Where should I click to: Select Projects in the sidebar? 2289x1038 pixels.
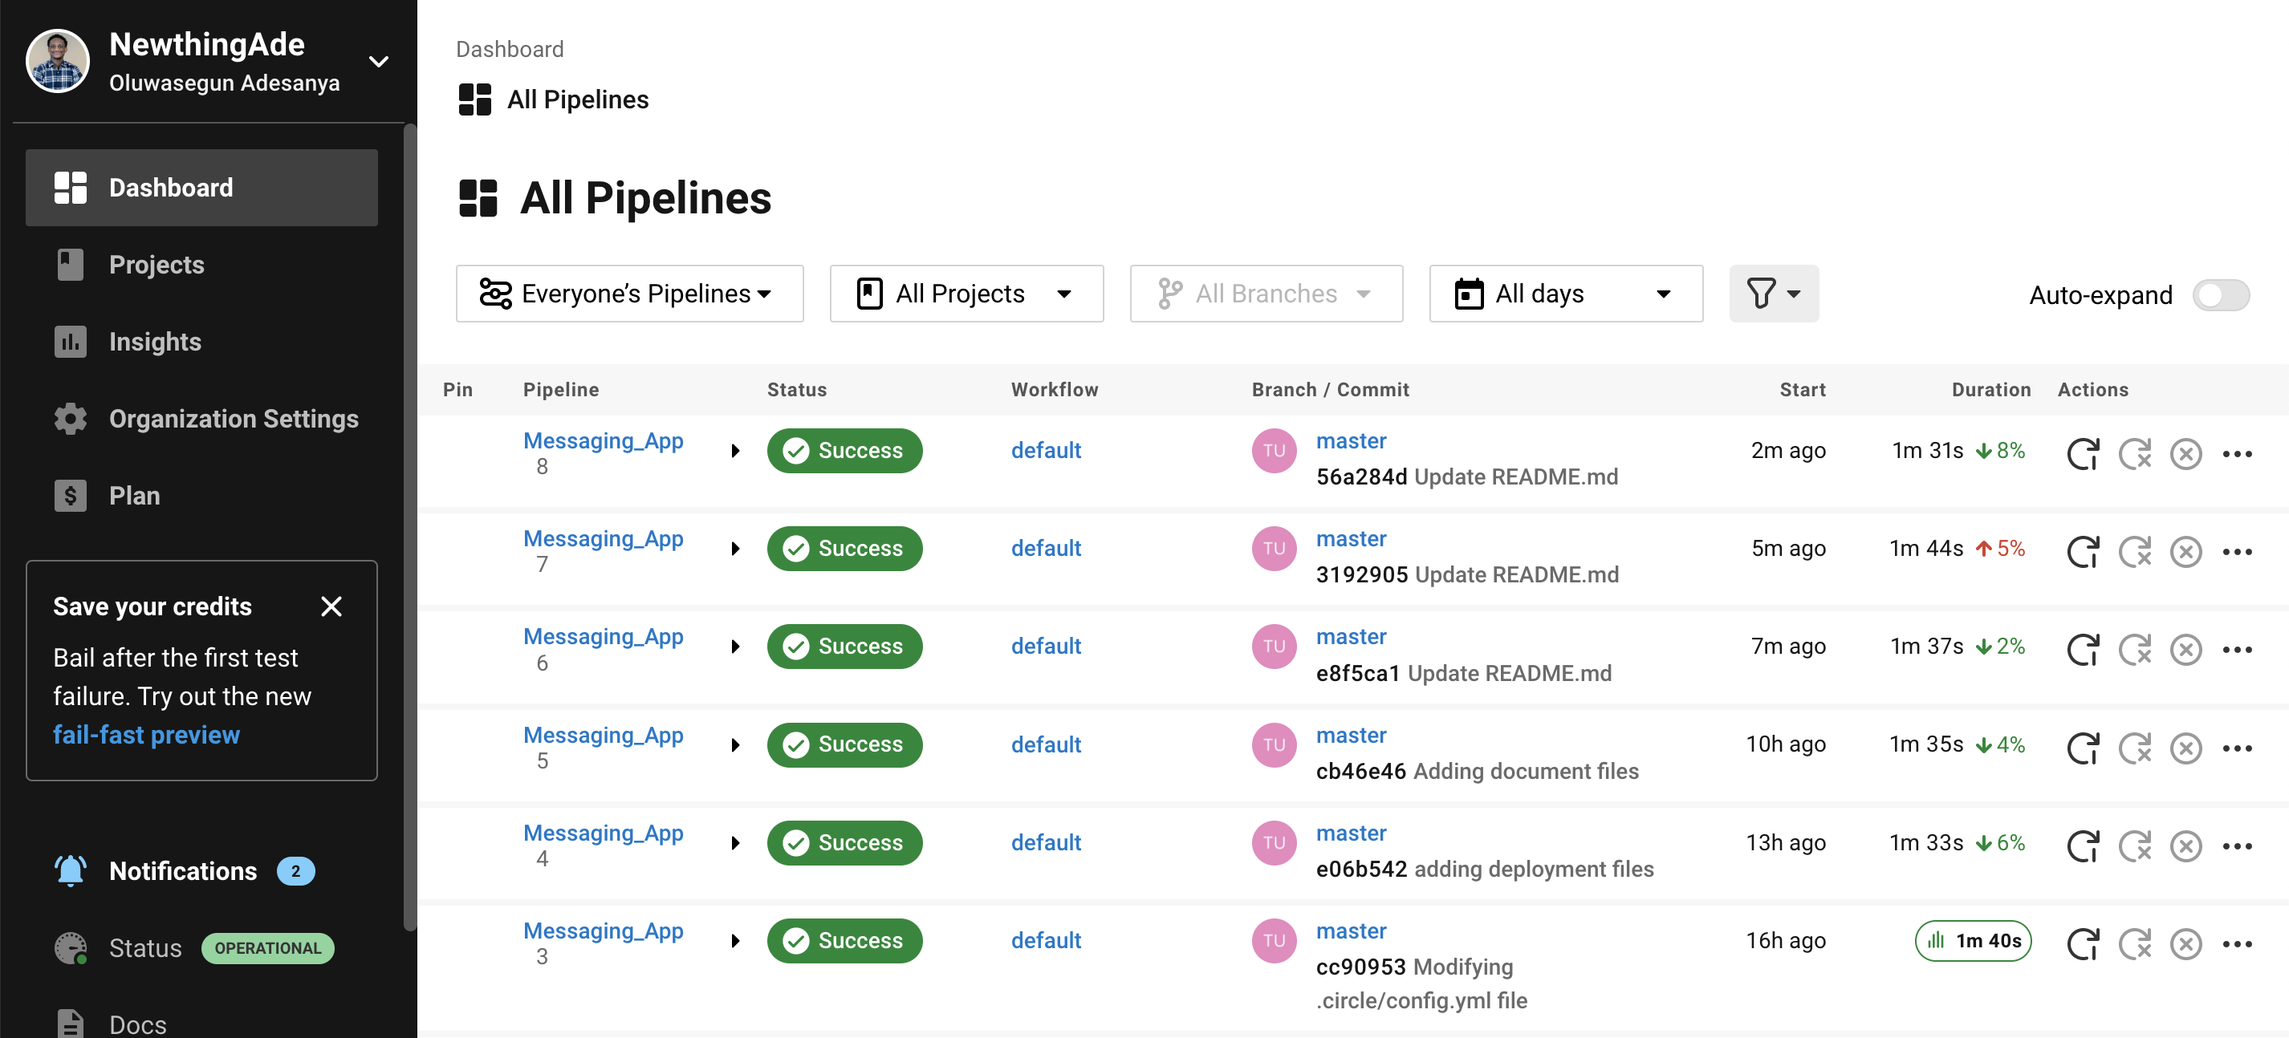click(157, 264)
